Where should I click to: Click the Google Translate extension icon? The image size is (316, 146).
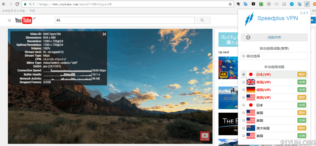coord(246,4)
